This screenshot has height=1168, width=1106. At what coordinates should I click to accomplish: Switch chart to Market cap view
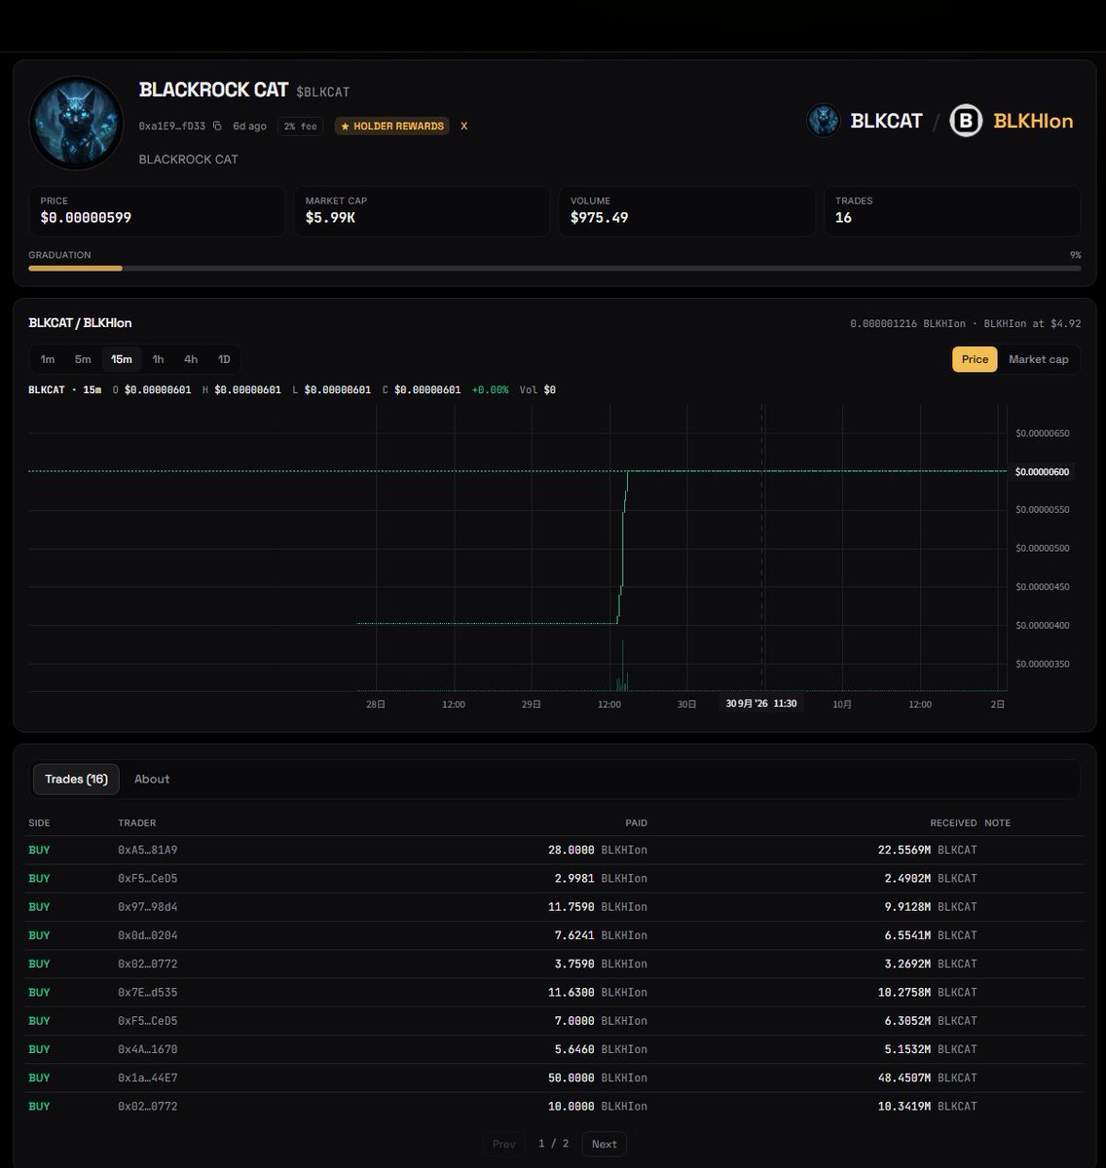tap(1038, 359)
